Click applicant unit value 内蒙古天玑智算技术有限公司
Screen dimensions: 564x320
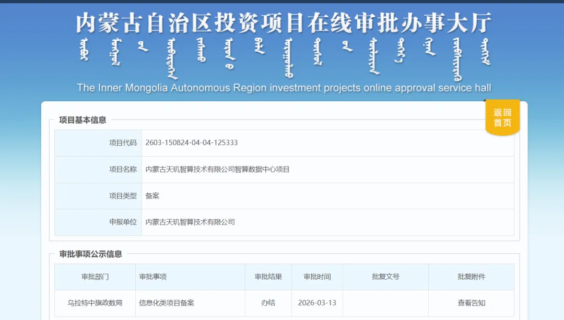click(190, 222)
